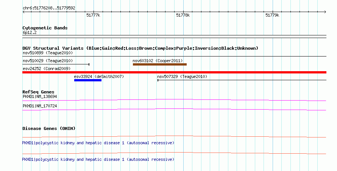Click the magenta line of transcript NM_138694
This screenshot has width=337, height=171.
pyautogui.click(x=174, y=100)
